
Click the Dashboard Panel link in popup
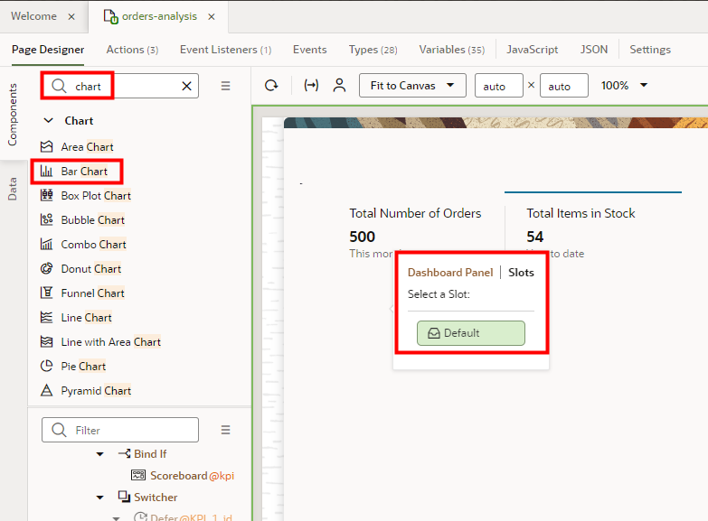click(450, 273)
